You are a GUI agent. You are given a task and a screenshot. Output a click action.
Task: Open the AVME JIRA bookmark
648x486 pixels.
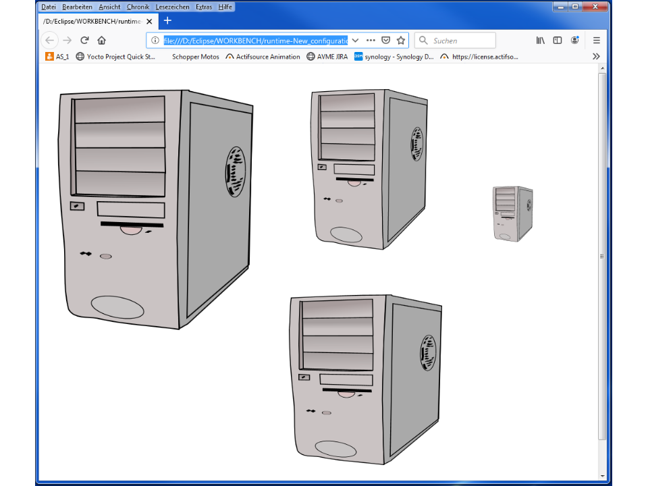(x=327, y=57)
